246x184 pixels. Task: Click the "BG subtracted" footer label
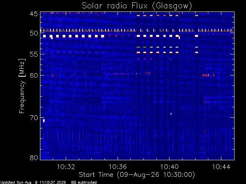[x=84, y=182]
